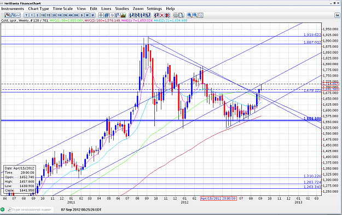
Task: Open print preview icon
Action: (181, 15)
